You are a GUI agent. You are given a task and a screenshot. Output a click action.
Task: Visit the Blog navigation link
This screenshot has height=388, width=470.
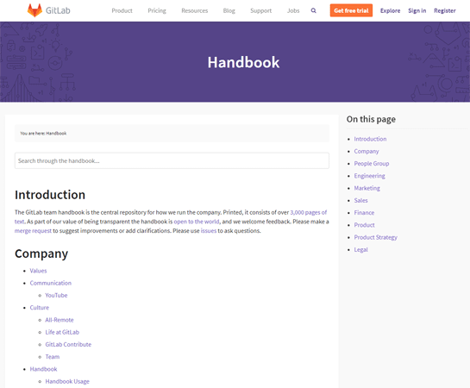[x=229, y=11]
